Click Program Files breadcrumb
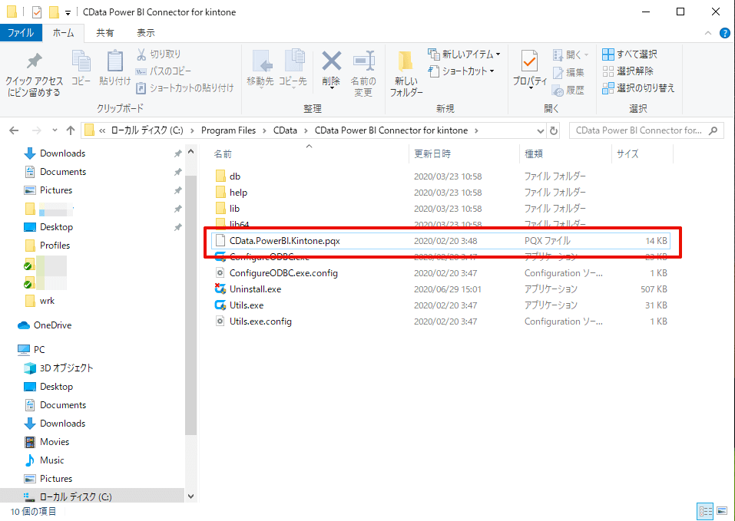 click(228, 130)
